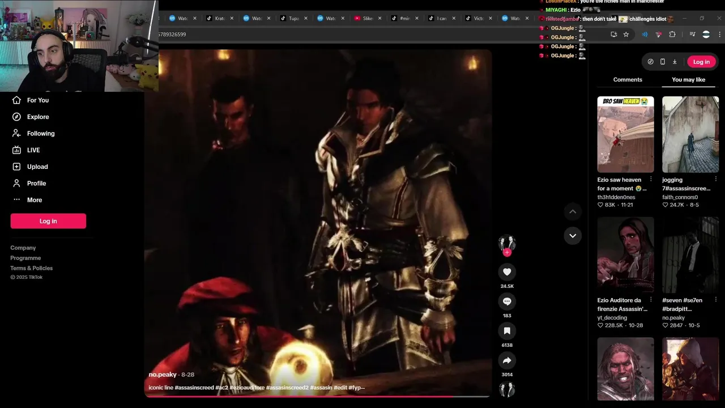Seek using the video progress bar
The image size is (725, 408).
(x=317, y=396)
